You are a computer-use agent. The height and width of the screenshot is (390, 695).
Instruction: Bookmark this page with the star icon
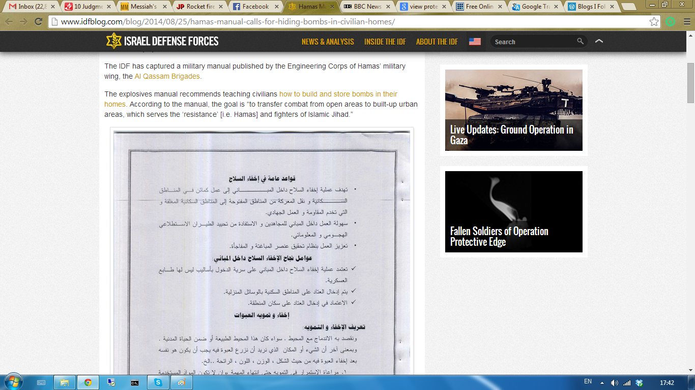coord(654,22)
